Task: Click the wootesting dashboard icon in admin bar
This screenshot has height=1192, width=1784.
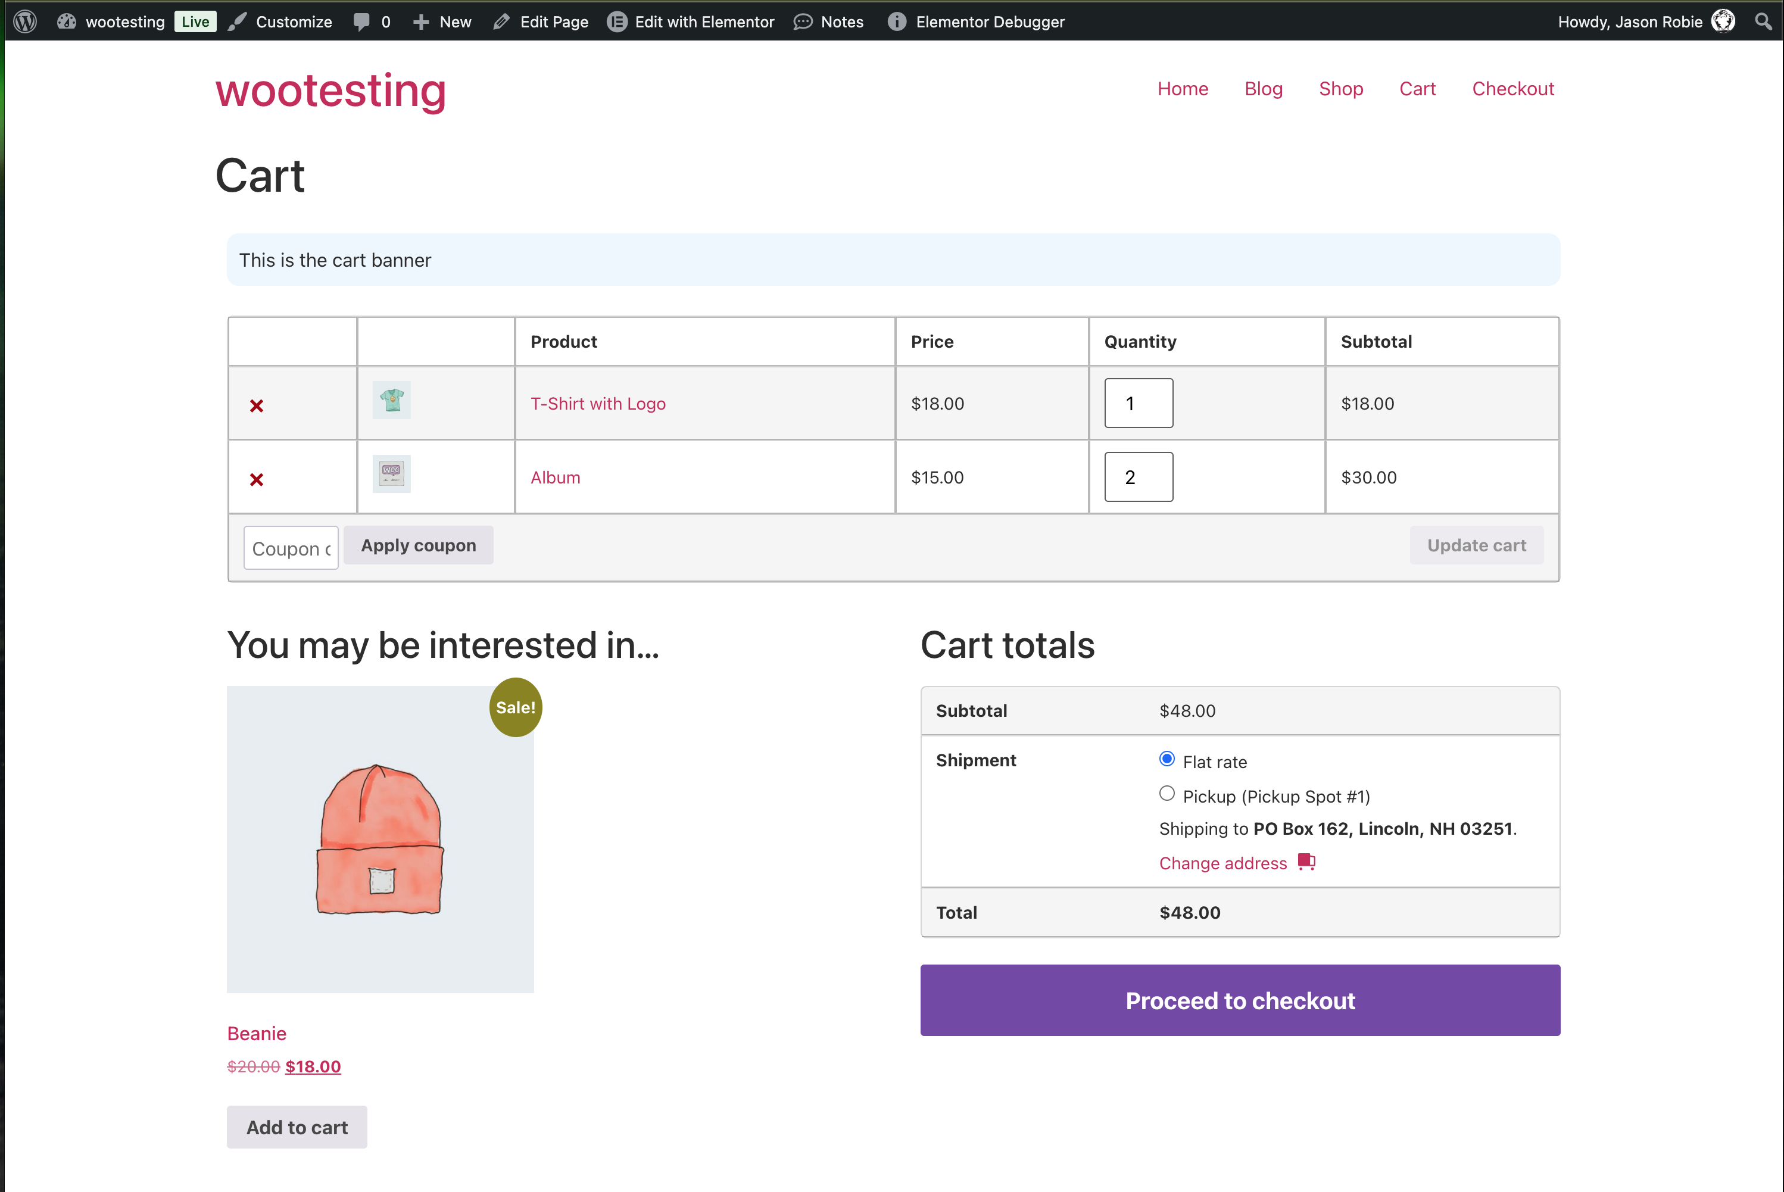Action: click(x=67, y=21)
